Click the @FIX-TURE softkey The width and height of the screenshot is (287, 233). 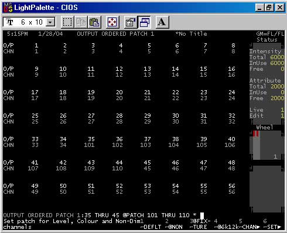200,224
